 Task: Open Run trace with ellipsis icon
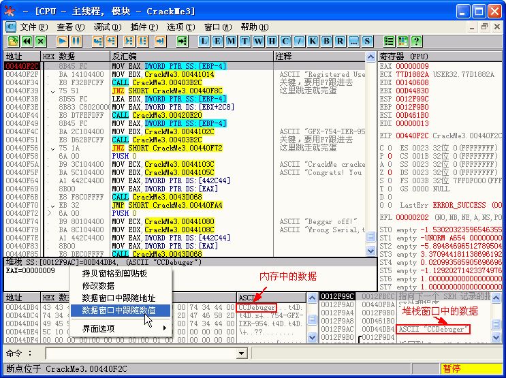(x=353, y=42)
